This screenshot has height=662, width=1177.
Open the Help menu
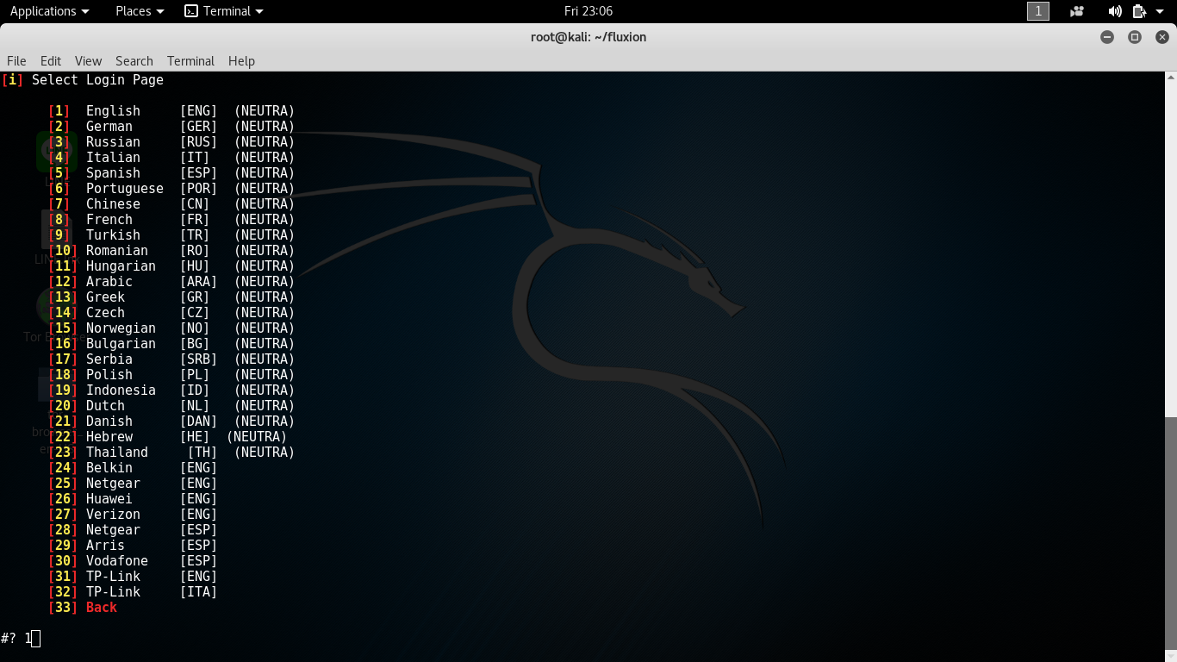tap(241, 60)
